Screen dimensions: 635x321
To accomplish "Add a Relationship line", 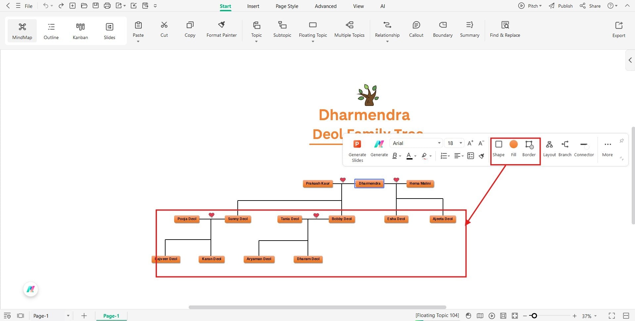I will click(387, 29).
